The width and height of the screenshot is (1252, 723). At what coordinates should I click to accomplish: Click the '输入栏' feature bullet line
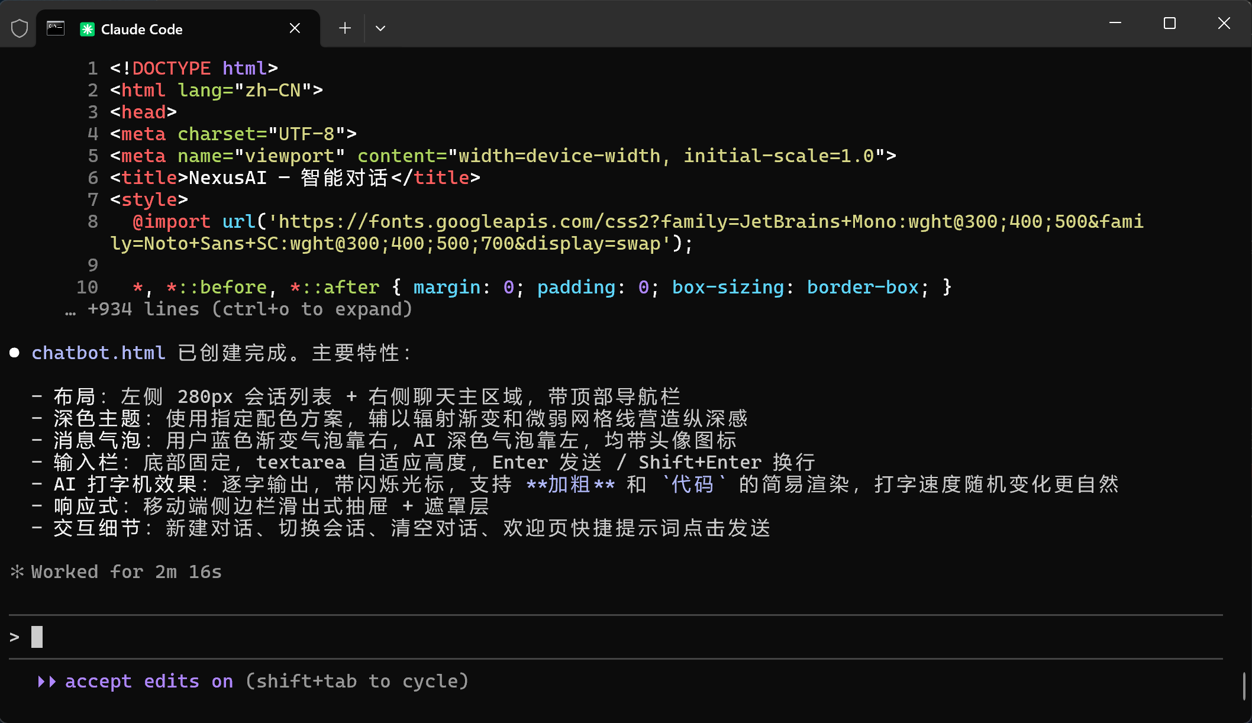tap(423, 463)
